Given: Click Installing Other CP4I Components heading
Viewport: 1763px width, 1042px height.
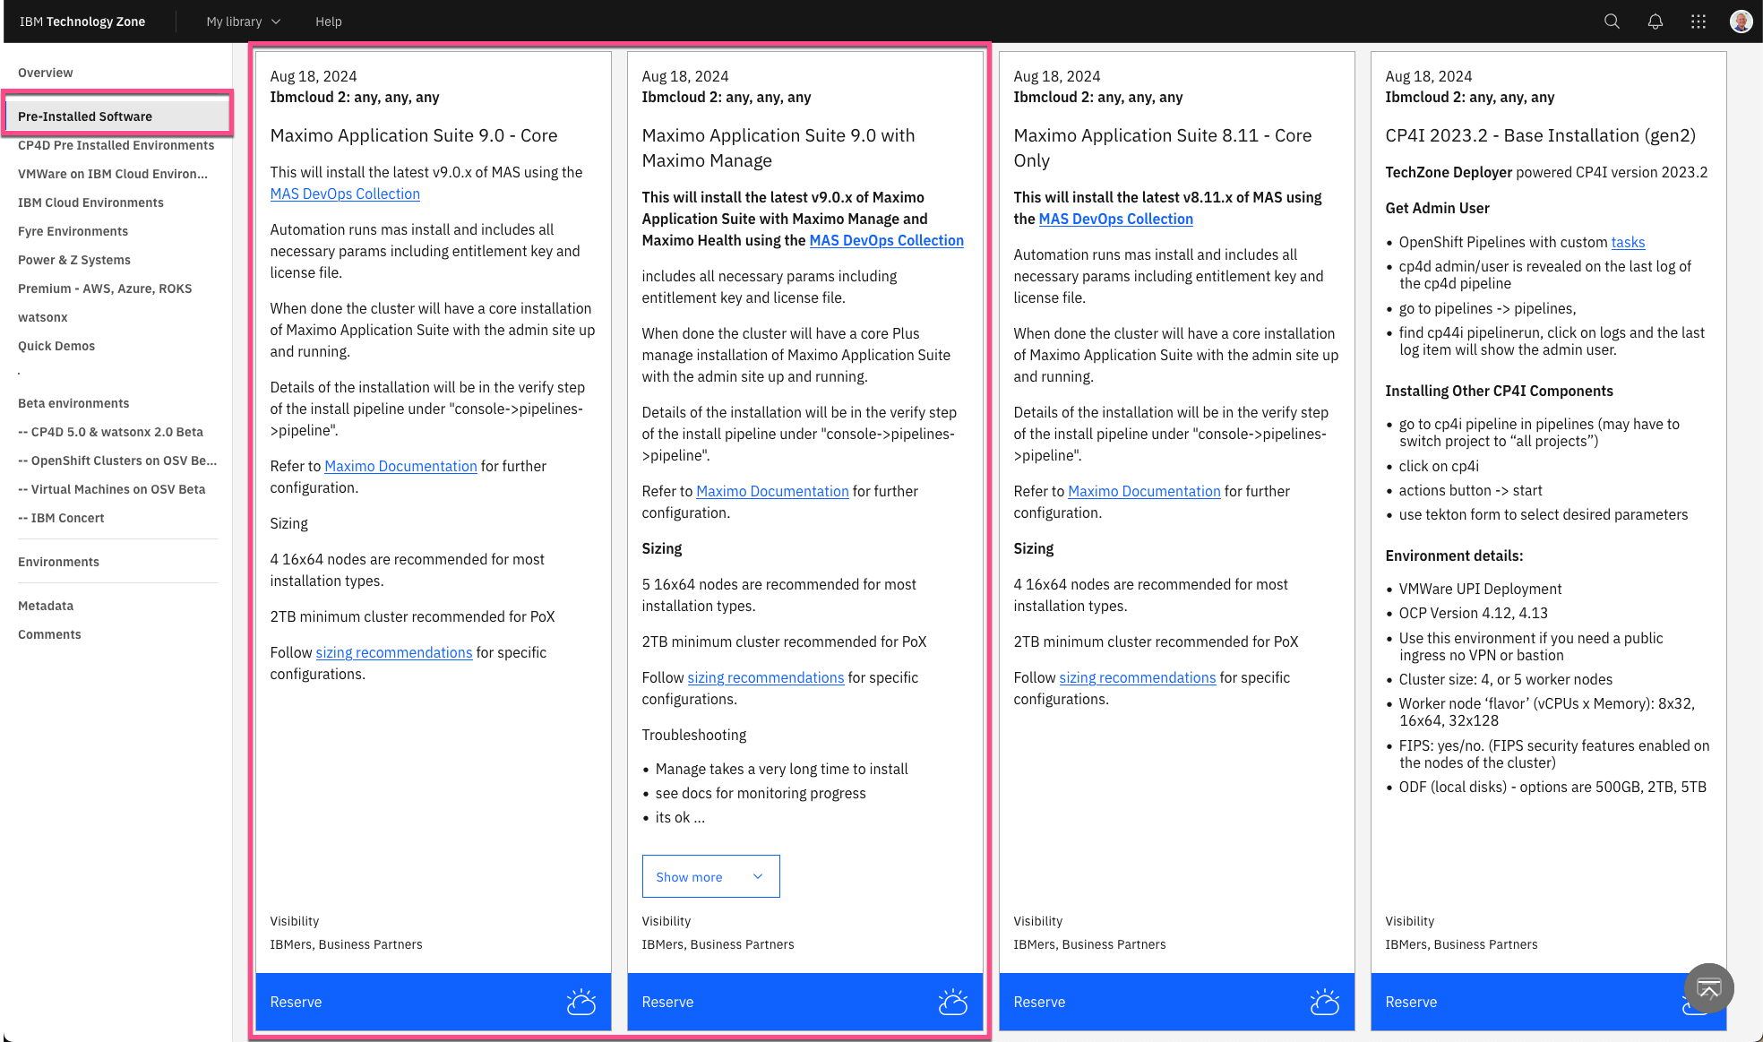Looking at the screenshot, I should tap(1500, 391).
